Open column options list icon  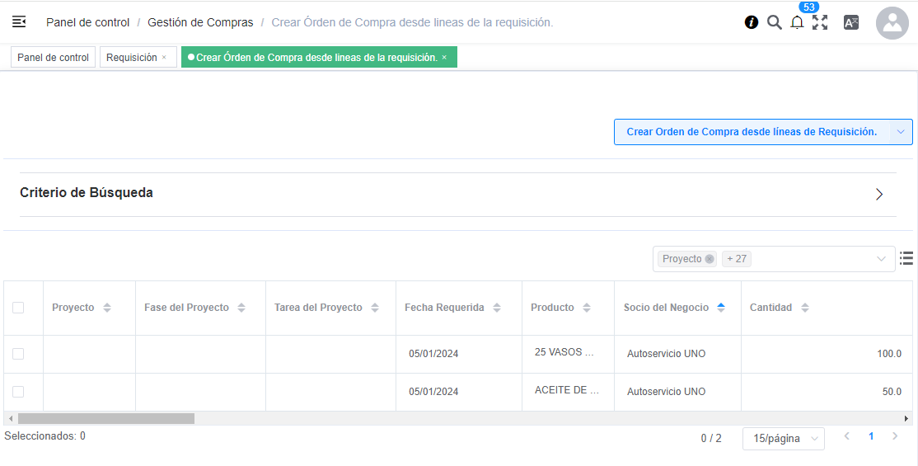tap(906, 259)
